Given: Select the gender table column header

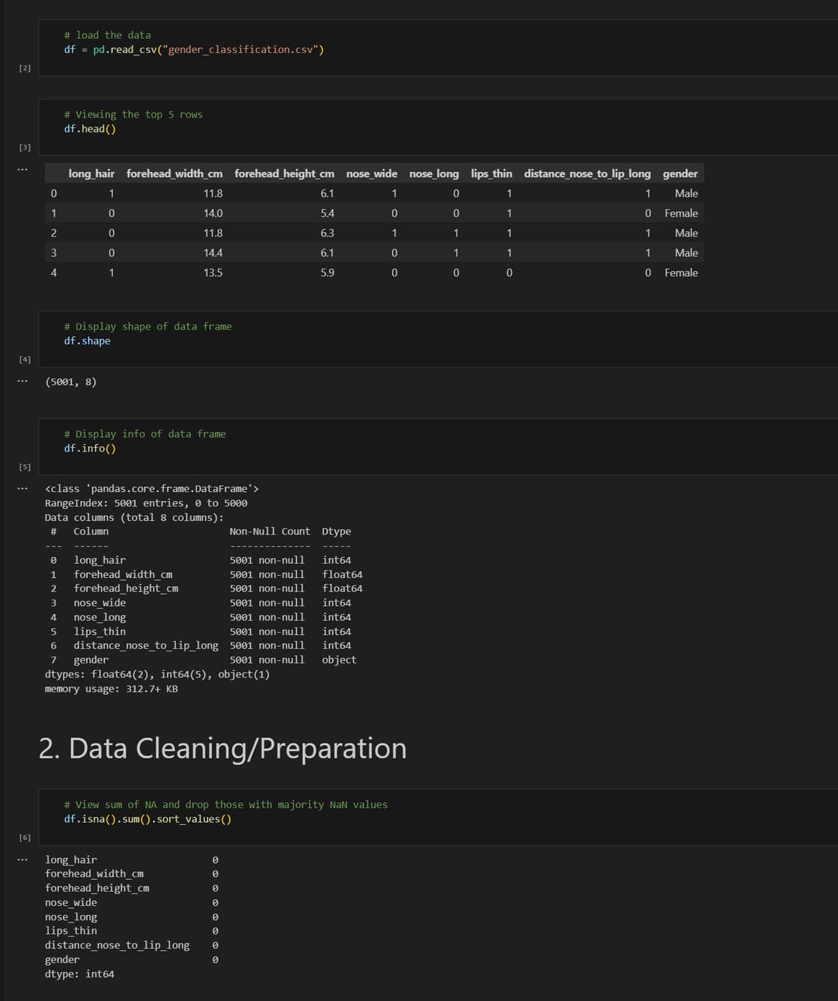Looking at the screenshot, I should [x=680, y=174].
